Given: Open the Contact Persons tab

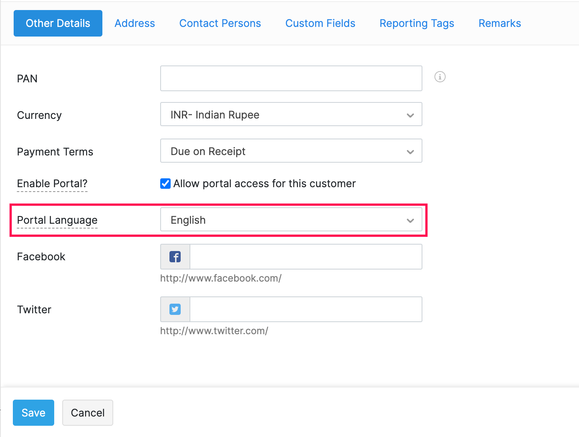Looking at the screenshot, I should click(x=220, y=23).
